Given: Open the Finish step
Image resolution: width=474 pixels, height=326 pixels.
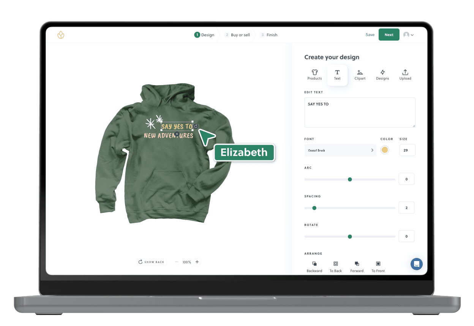Looking at the screenshot, I should [x=269, y=35].
